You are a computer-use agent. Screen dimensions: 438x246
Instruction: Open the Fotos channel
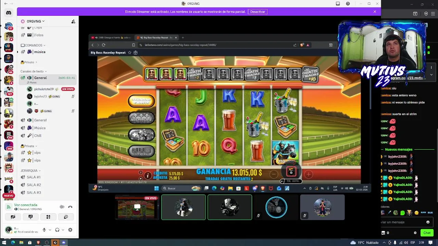pyautogui.click(x=47, y=35)
